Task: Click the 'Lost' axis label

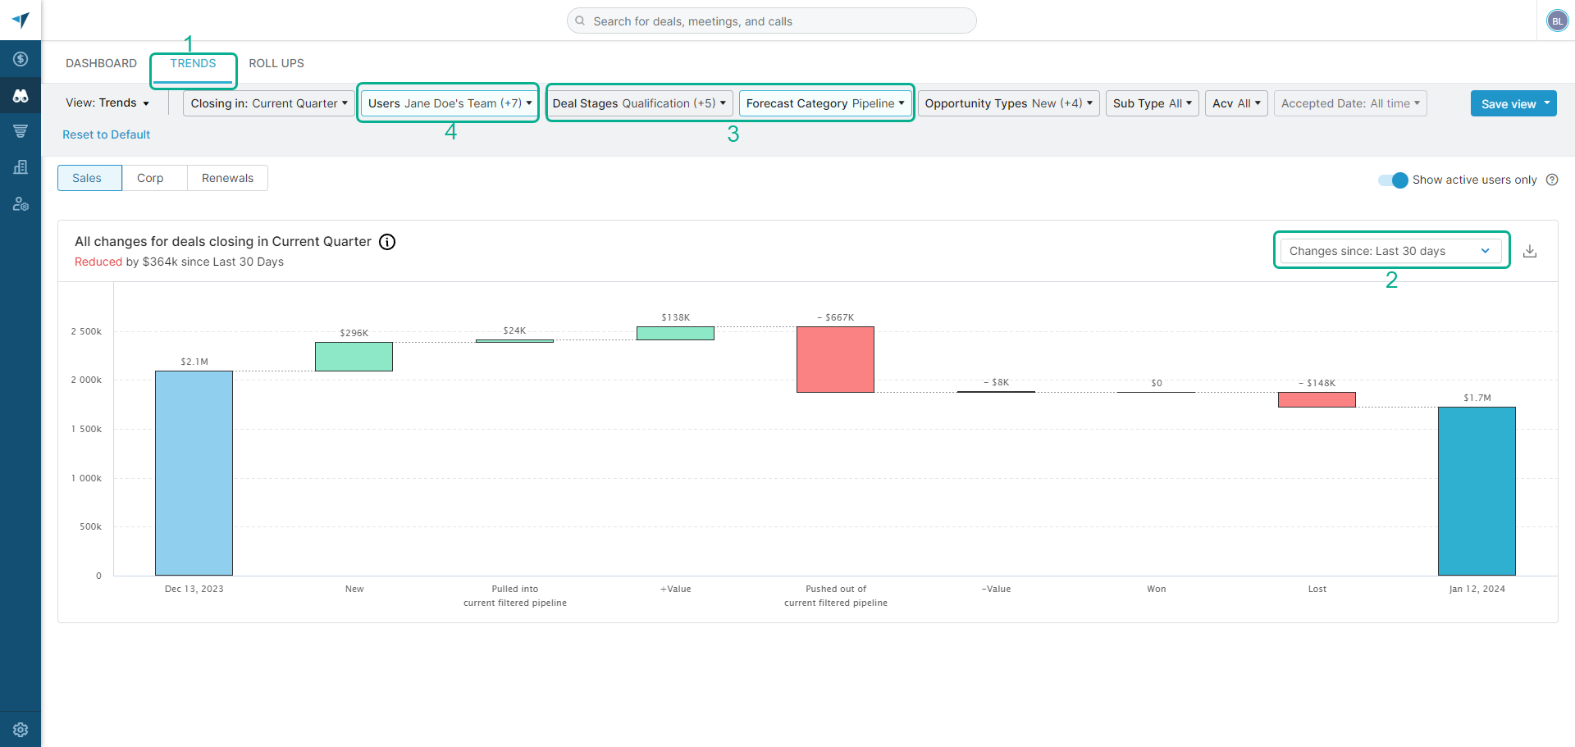Action: click(x=1317, y=589)
